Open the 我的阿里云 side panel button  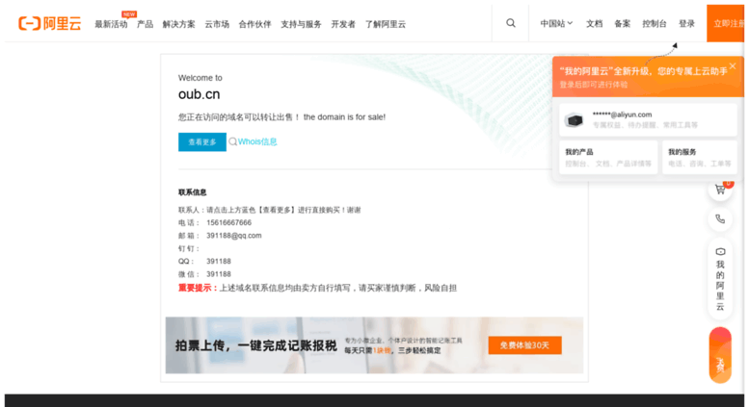(720, 279)
